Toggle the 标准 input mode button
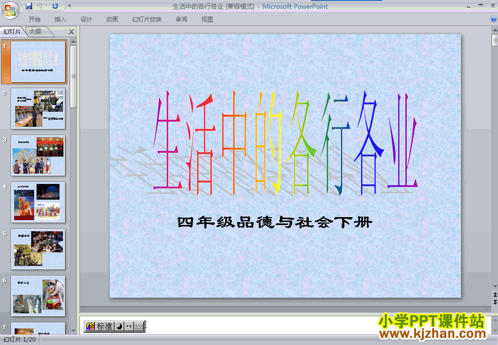498x345 pixels. [104, 326]
